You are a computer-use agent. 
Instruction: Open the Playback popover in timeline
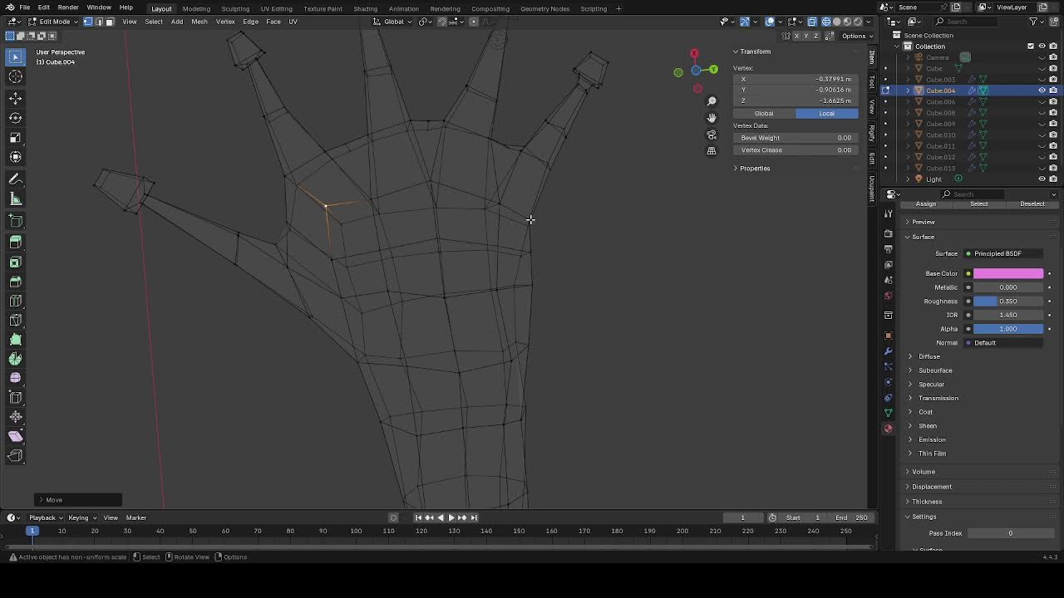point(45,517)
